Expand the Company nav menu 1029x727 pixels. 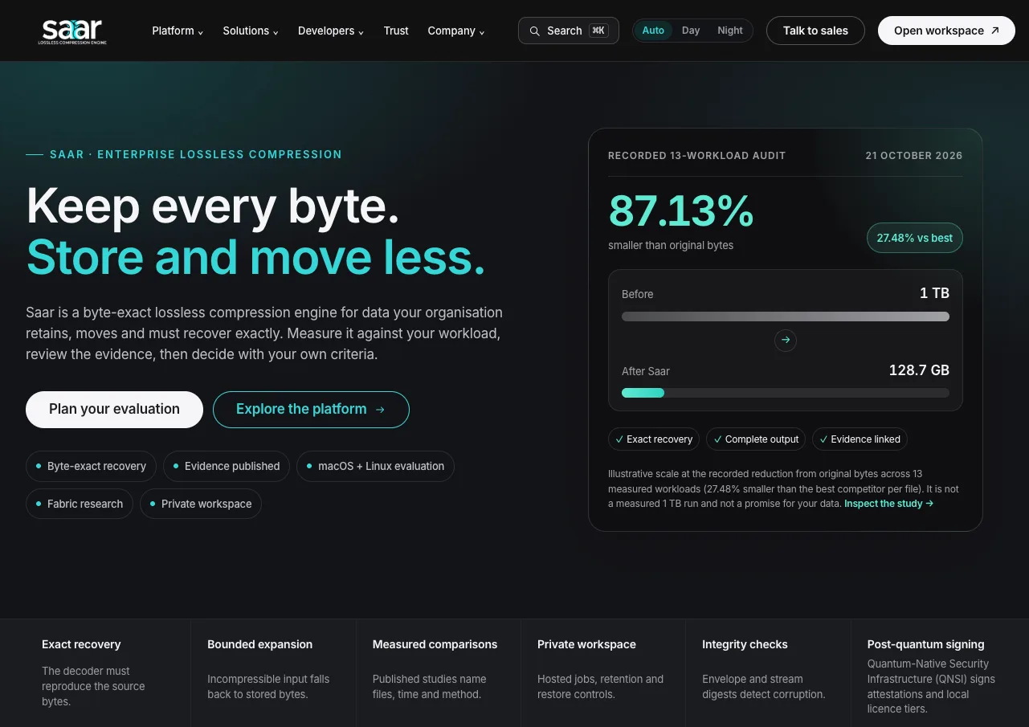coord(456,31)
